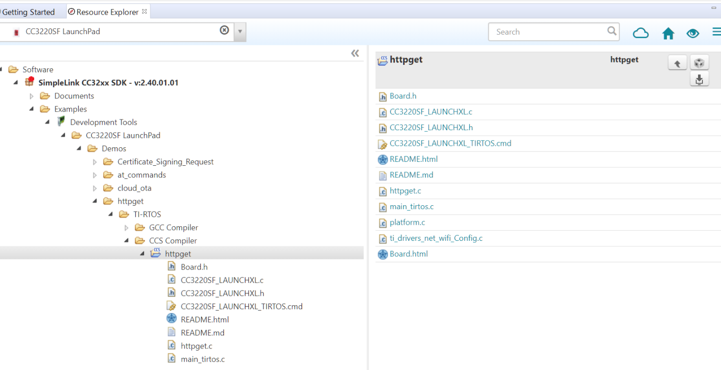Go to Resource Explorer home
Image resolution: width=721 pixels, height=370 pixels.
click(668, 33)
